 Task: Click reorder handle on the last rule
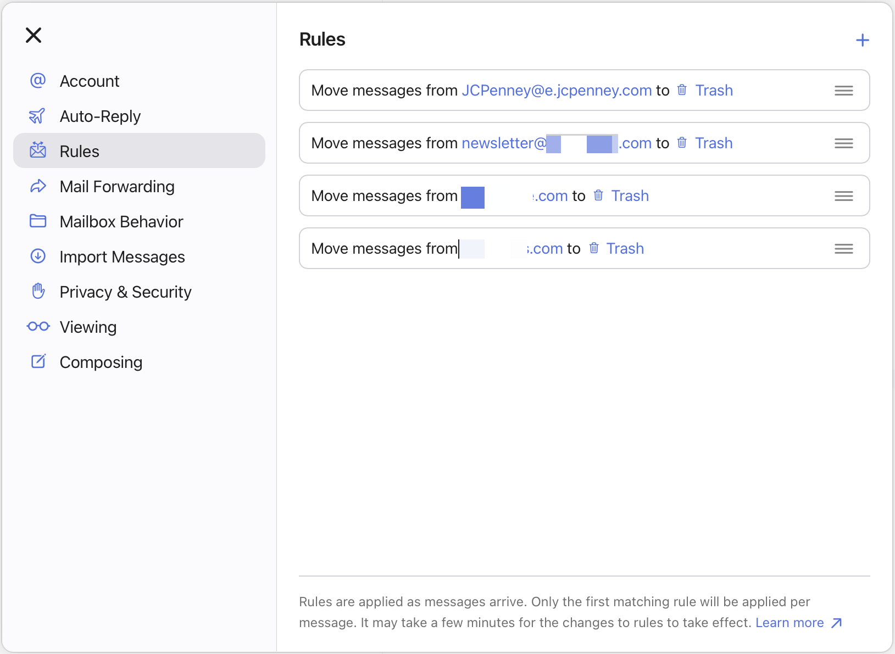(x=843, y=249)
